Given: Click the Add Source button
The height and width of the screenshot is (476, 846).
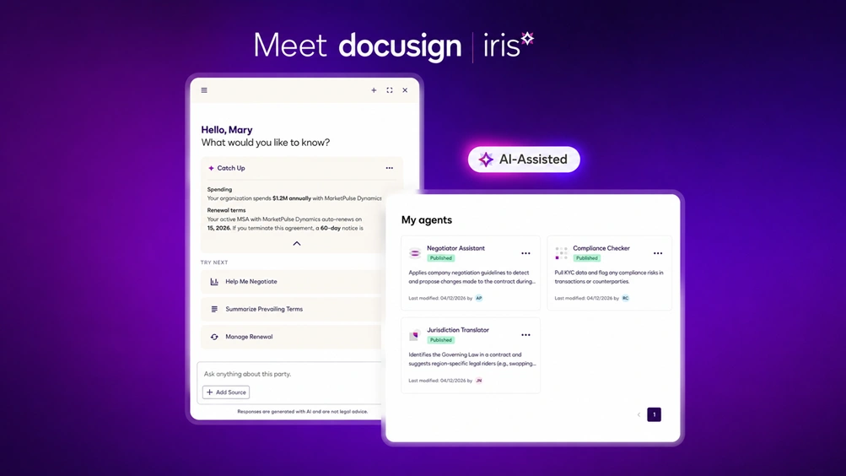Looking at the screenshot, I should tap(226, 392).
